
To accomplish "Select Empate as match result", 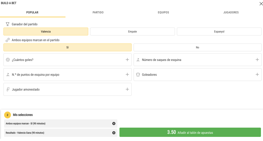I will tap(132, 31).
